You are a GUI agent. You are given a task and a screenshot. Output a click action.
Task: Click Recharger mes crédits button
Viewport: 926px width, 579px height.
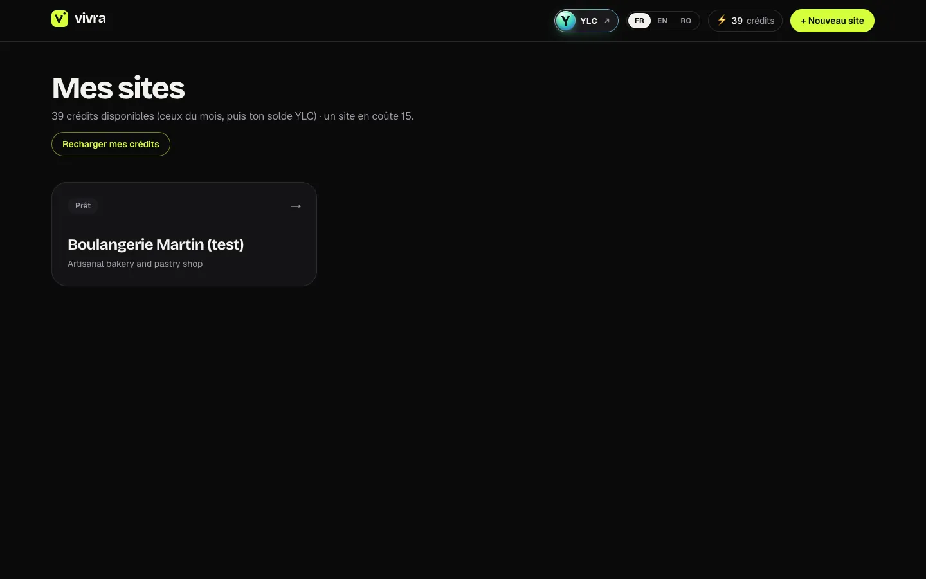(x=111, y=144)
